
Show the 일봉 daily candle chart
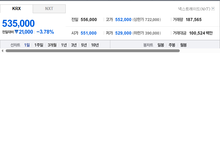[161, 45]
